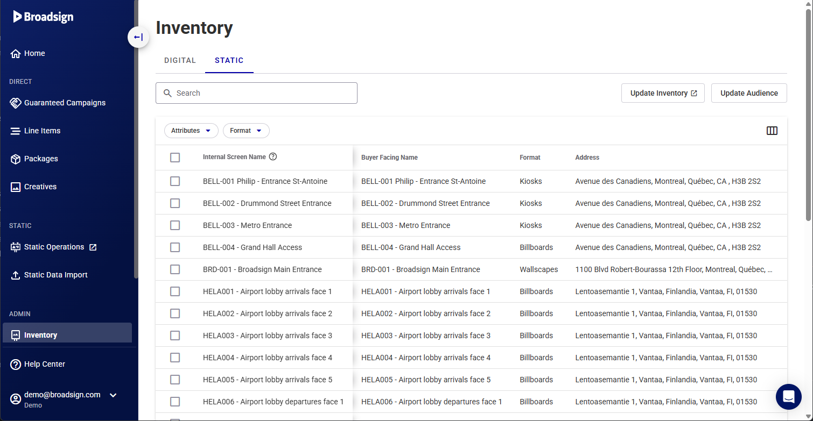Switch to the Digital tab

(x=180, y=60)
